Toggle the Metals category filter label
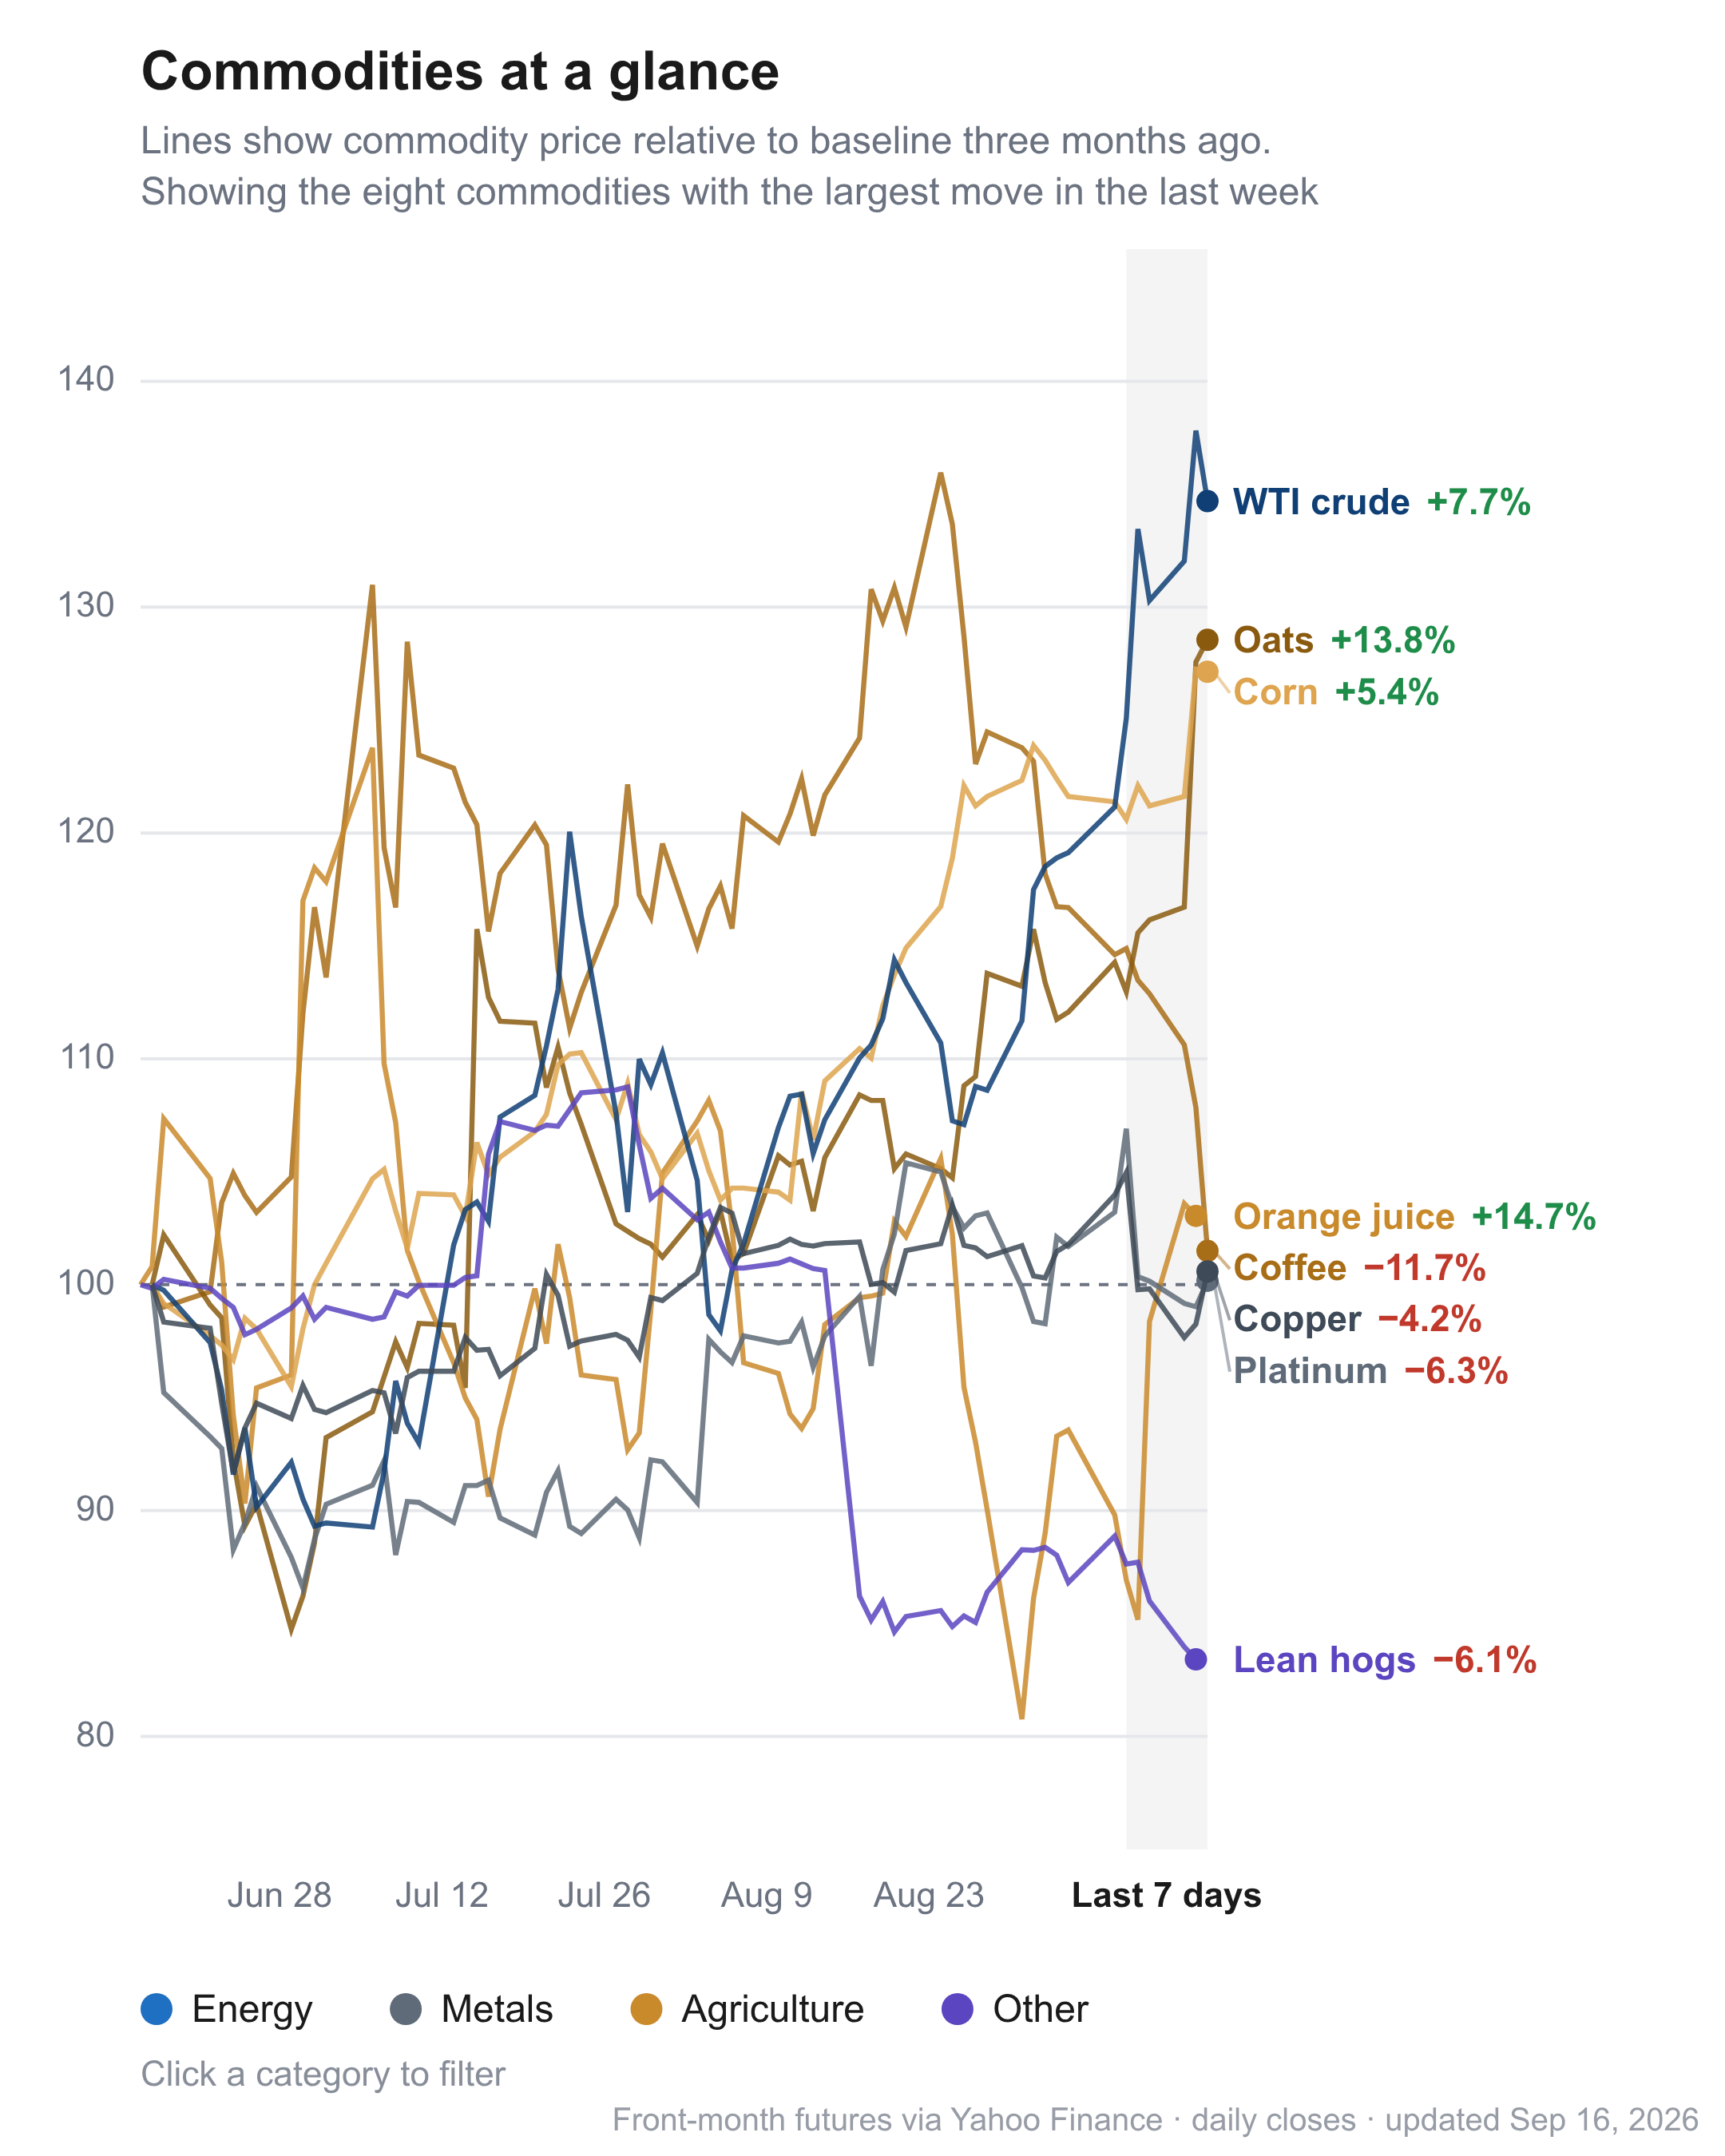 497,2008
